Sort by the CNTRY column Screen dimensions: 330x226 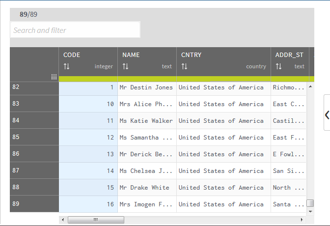point(184,66)
